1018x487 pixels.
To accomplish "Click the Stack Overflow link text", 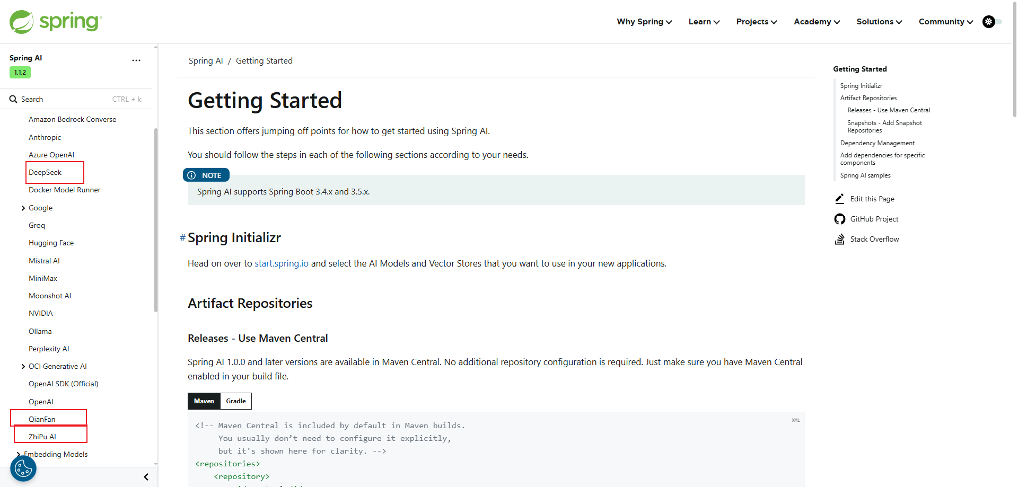I will pyautogui.click(x=875, y=239).
